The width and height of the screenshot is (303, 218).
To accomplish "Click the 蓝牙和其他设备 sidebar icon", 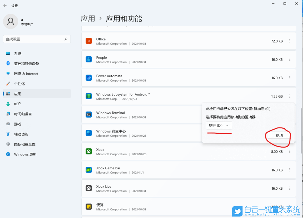I will [x=8, y=64].
